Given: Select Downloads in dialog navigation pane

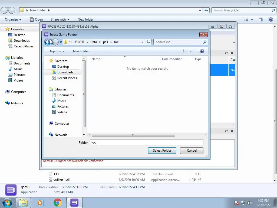Looking at the screenshot, I should click(x=65, y=72).
